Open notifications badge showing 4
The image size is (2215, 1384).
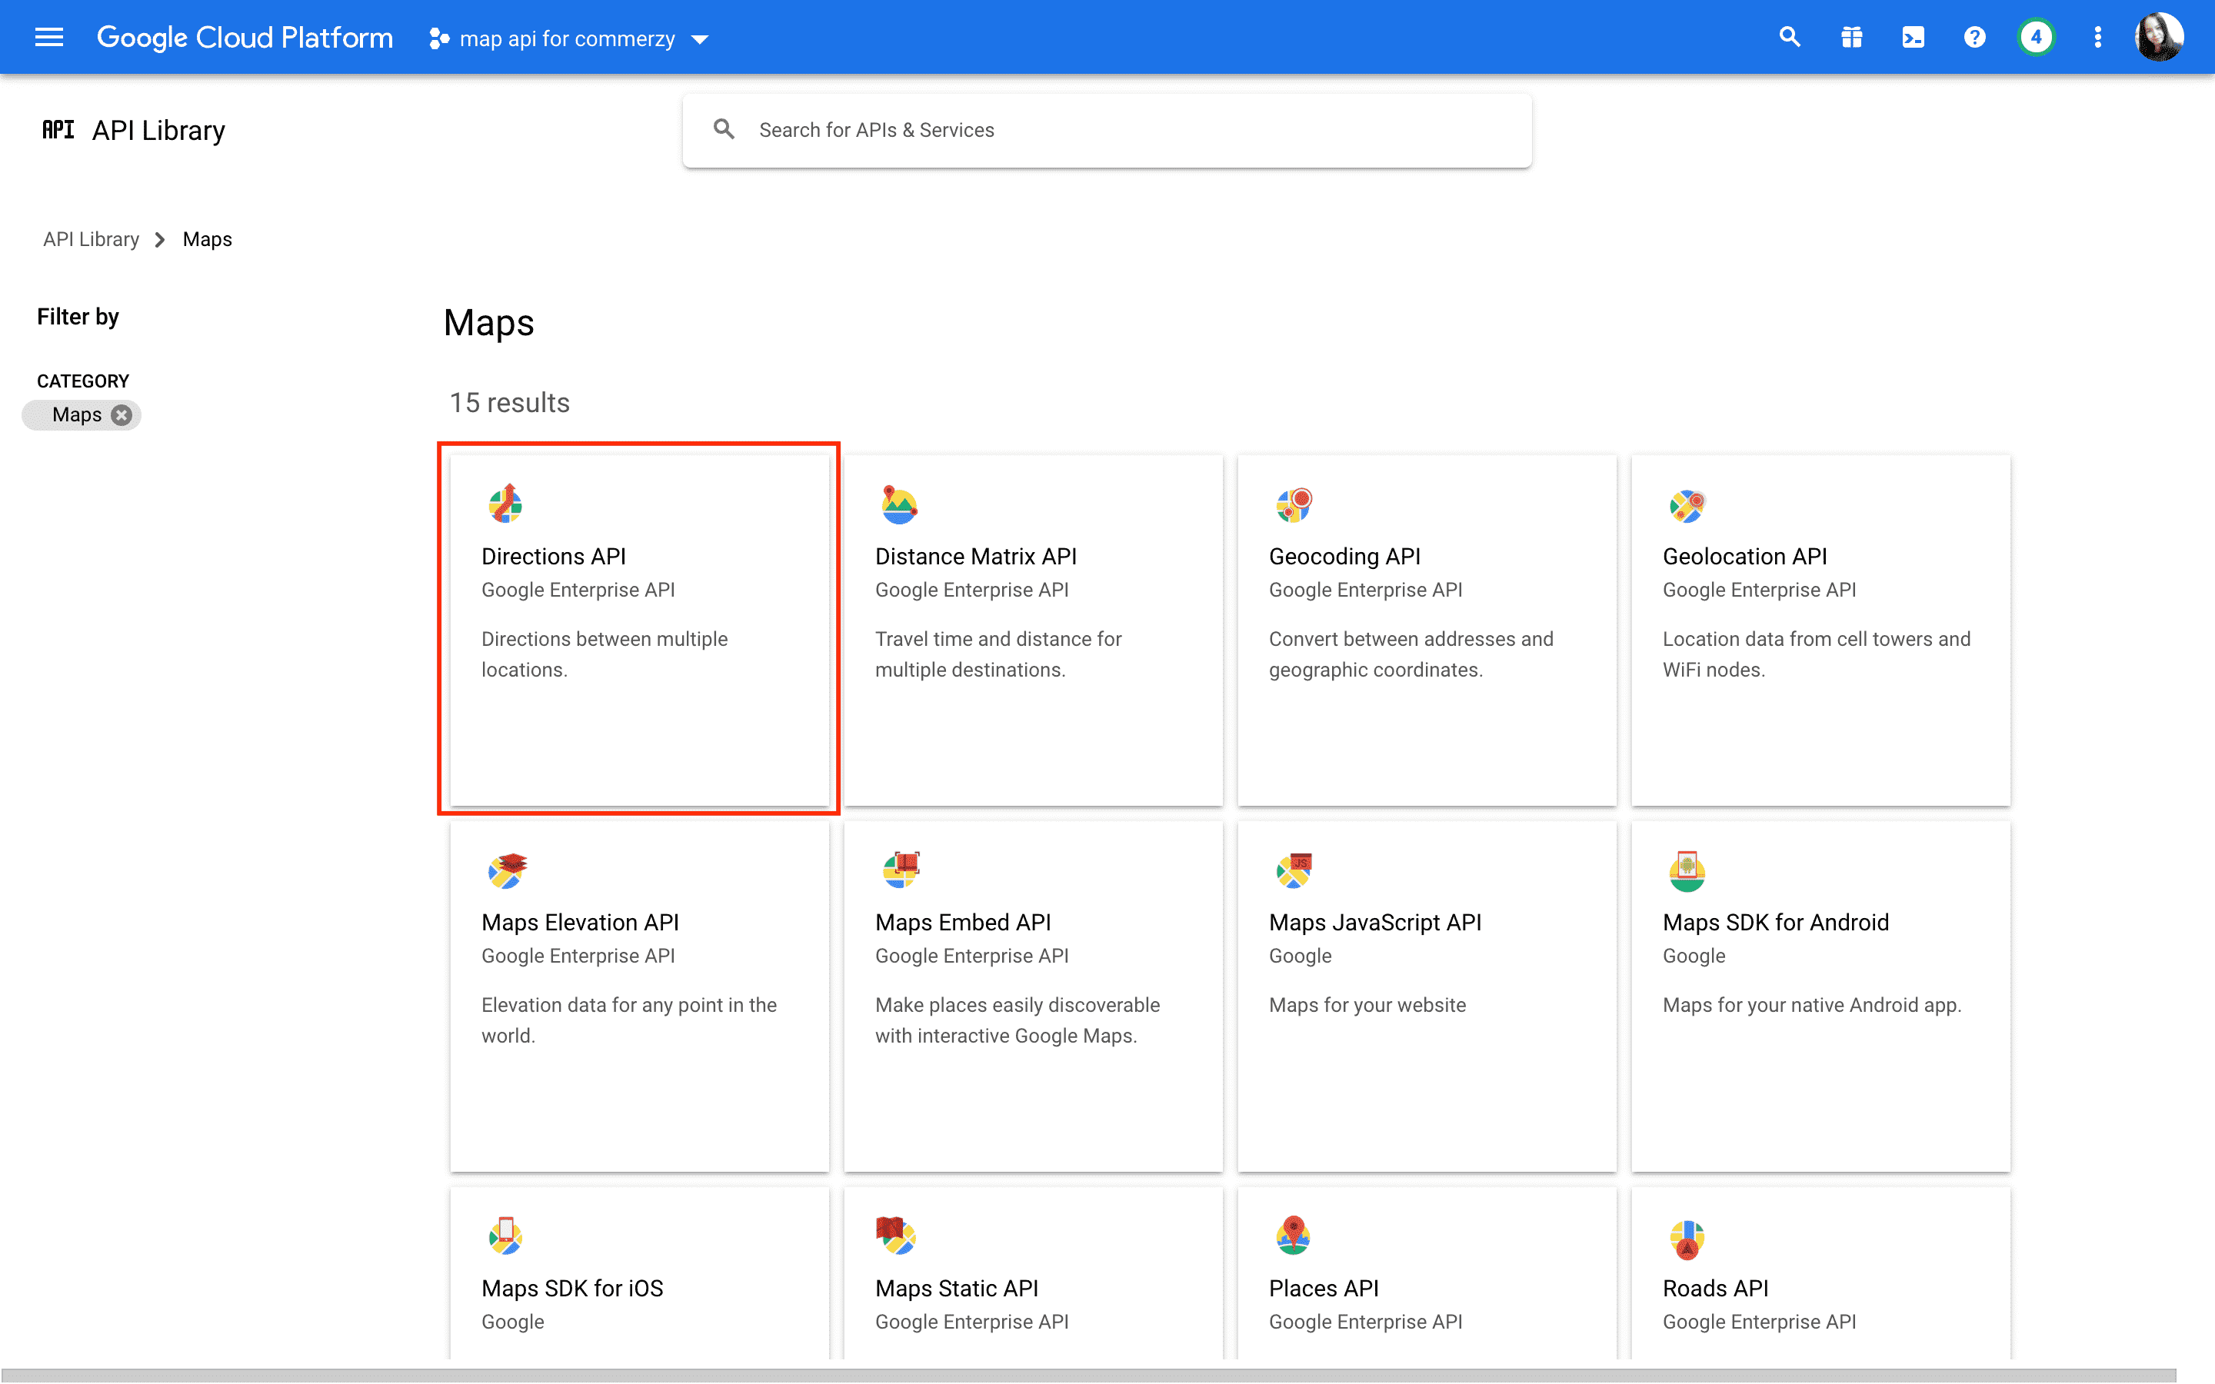(2036, 38)
